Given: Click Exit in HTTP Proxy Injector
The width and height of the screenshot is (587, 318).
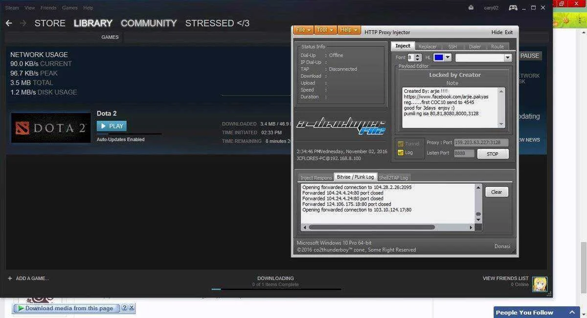Looking at the screenshot, I should (x=509, y=32).
